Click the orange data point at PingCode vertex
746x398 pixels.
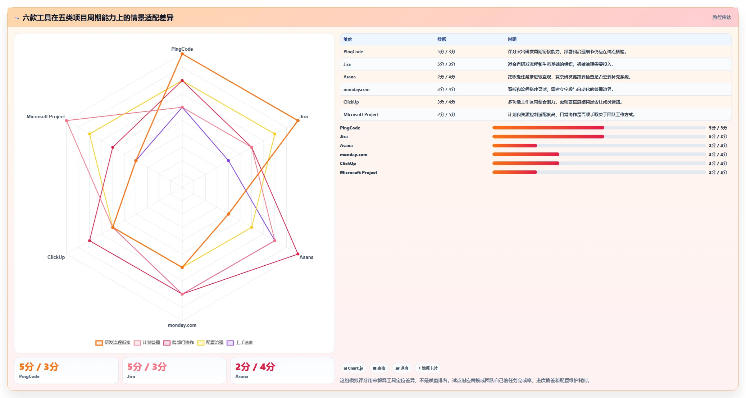[x=182, y=54]
